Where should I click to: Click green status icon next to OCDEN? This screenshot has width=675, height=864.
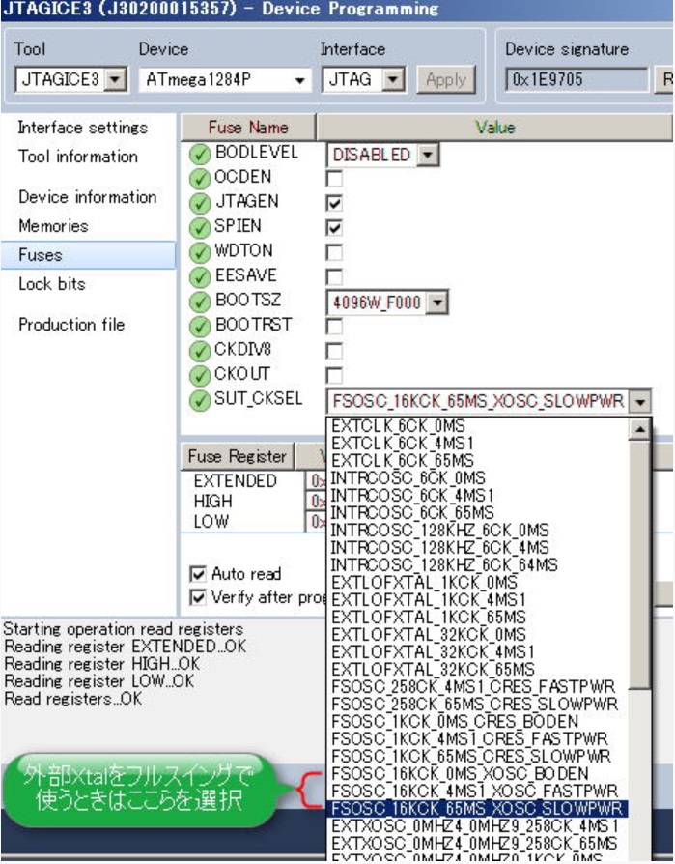(199, 179)
